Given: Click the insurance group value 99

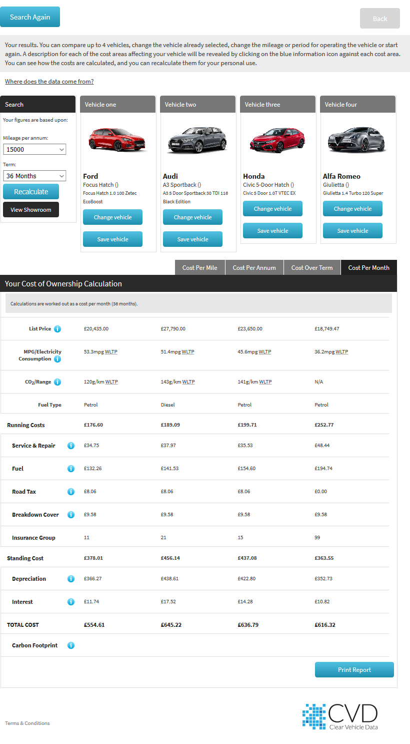Looking at the screenshot, I should (317, 538).
